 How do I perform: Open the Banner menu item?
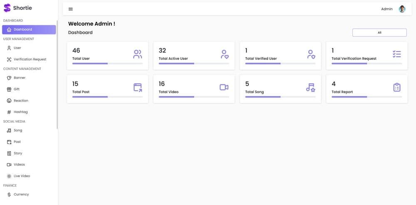point(20,78)
